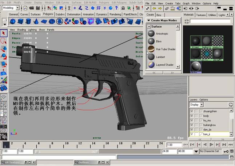Screen dimensions: 235x166
Task: Create a polygon sphere from shelf
Action: [13, 21]
